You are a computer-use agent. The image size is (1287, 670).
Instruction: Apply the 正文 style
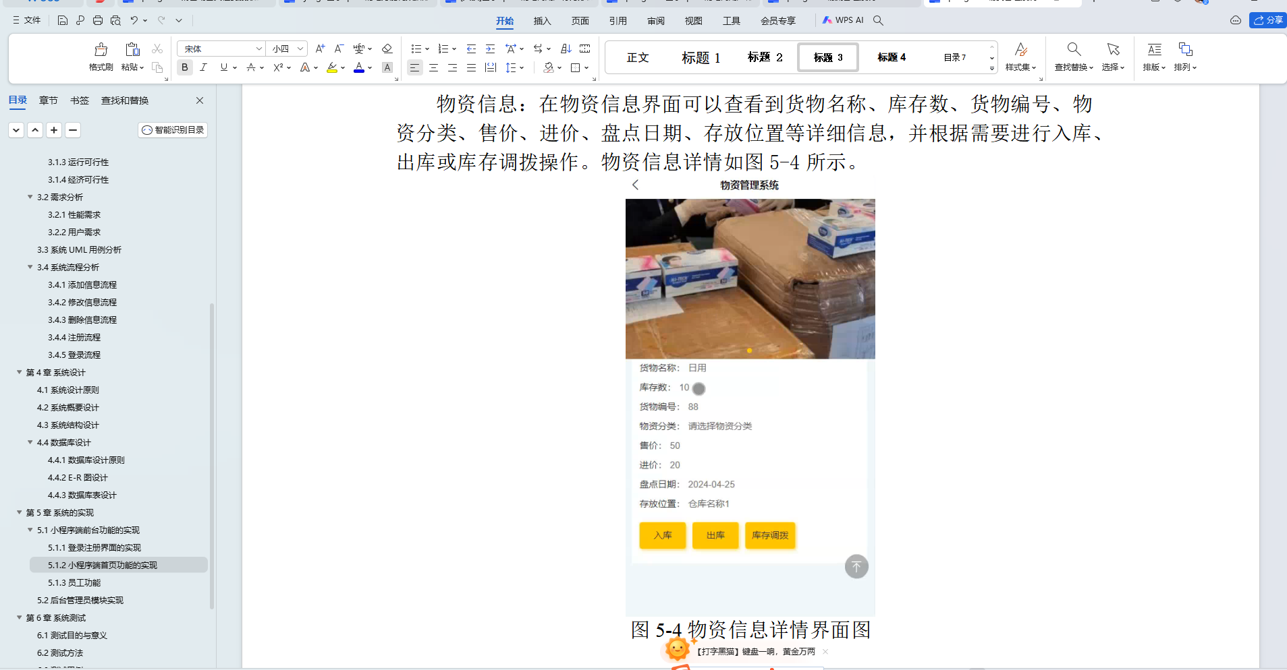[637, 57]
